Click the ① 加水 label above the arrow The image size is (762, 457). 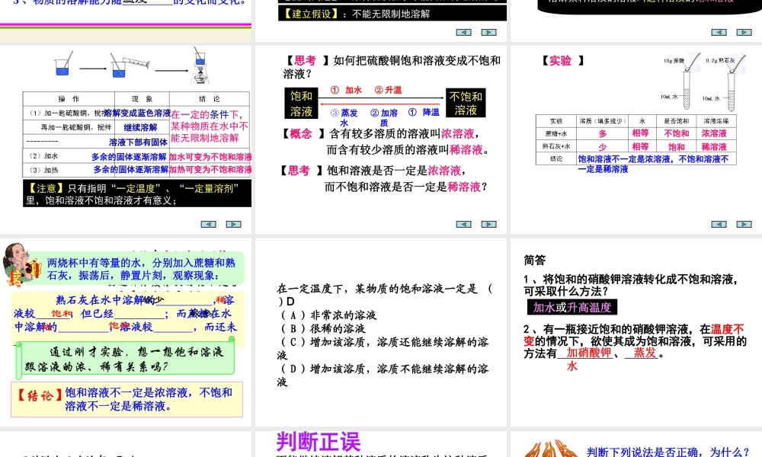pyautogui.click(x=346, y=90)
